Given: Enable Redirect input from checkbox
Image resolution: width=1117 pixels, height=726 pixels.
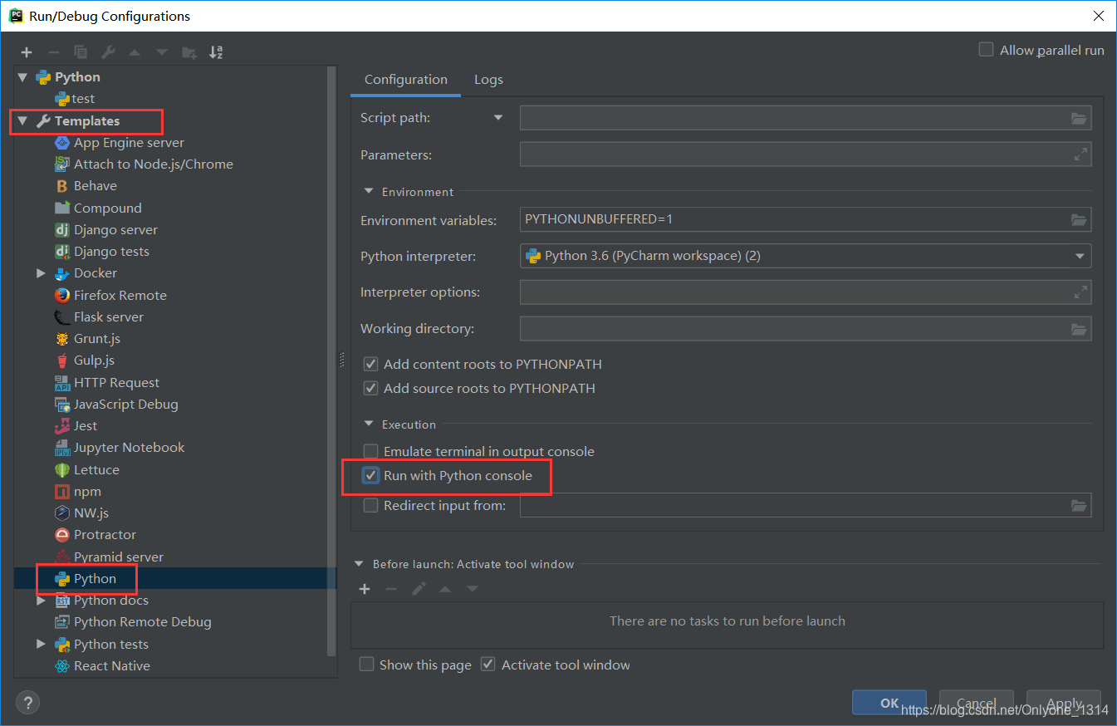Looking at the screenshot, I should coord(370,505).
